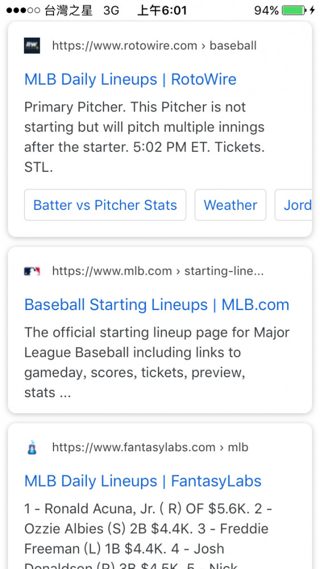The image size is (320, 569).
Task: Tap the MLB.com official lineup description
Action: click(x=157, y=362)
